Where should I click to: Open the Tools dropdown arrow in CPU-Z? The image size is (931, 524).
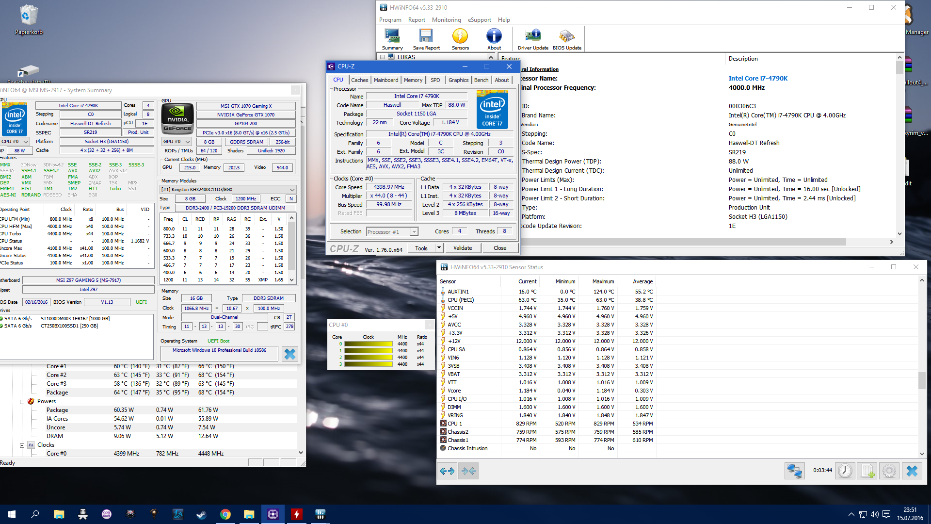pos(439,248)
